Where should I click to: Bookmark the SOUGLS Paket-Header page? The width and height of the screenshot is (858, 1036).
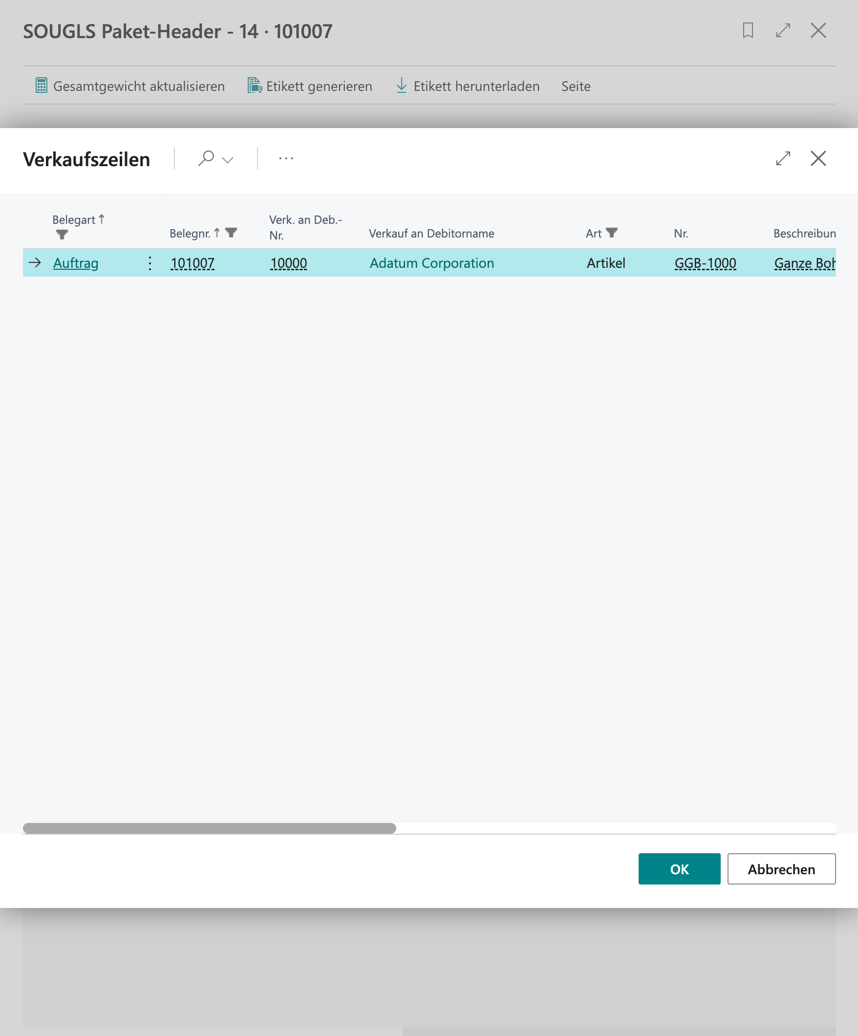(748, 31)
